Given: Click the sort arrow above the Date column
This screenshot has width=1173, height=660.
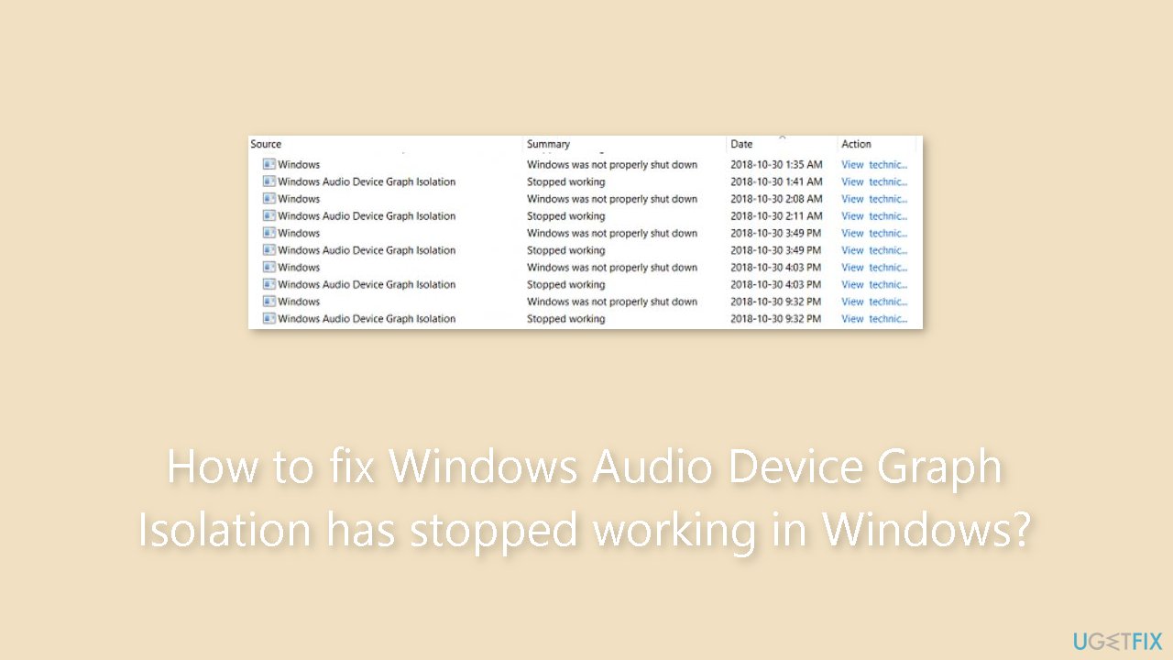Looking at the screenshot, I should coord(781,135).
